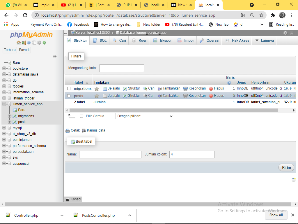This screenshot has height=224, width=298.
Task: Switch to the SQL tab
Action: tap(99, 41)
